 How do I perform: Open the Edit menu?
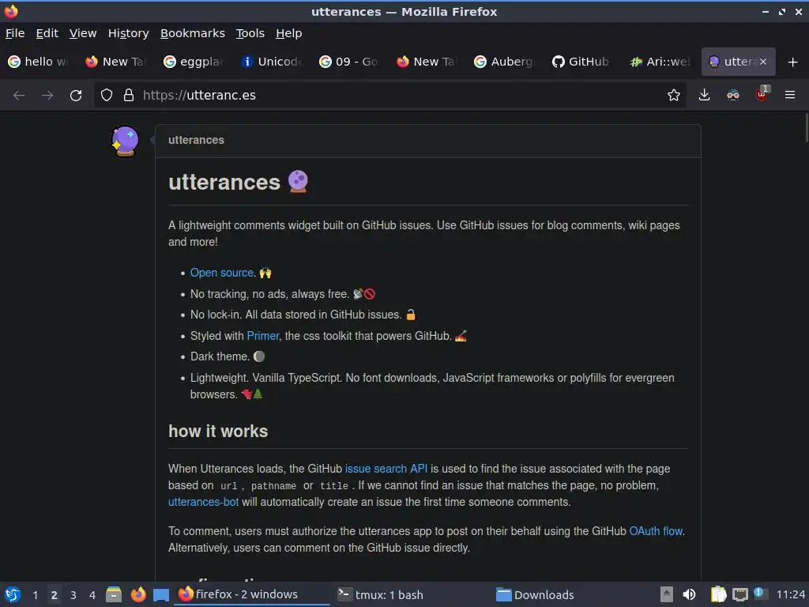[x=47, y=33]
